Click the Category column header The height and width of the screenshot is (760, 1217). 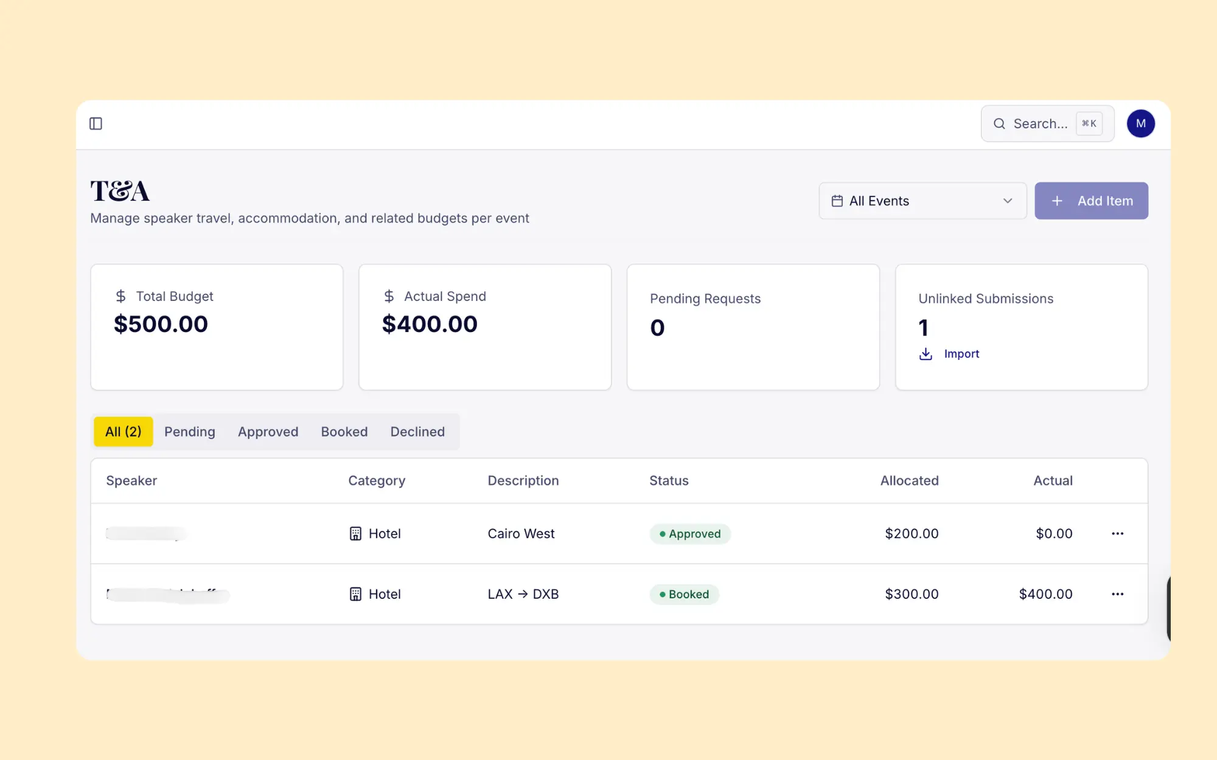pyautogui.click(x=377, y=481)
